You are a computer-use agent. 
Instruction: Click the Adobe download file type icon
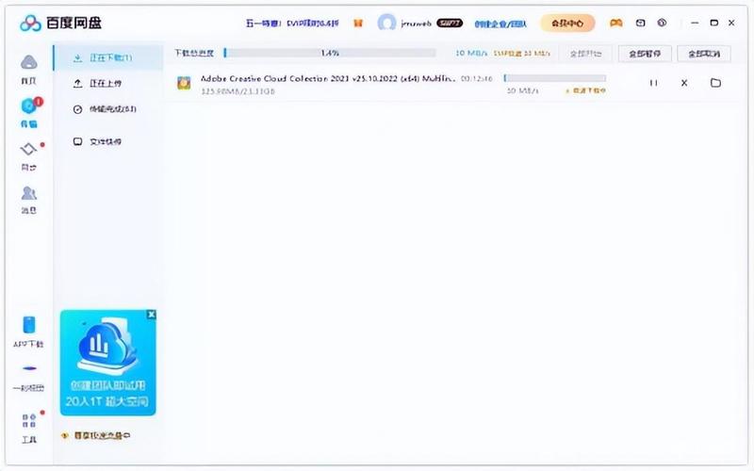(184, 83)
